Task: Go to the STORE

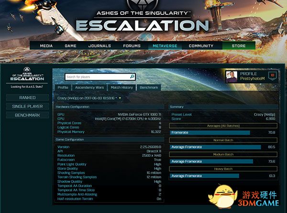Action: click(x=239, y=46)
